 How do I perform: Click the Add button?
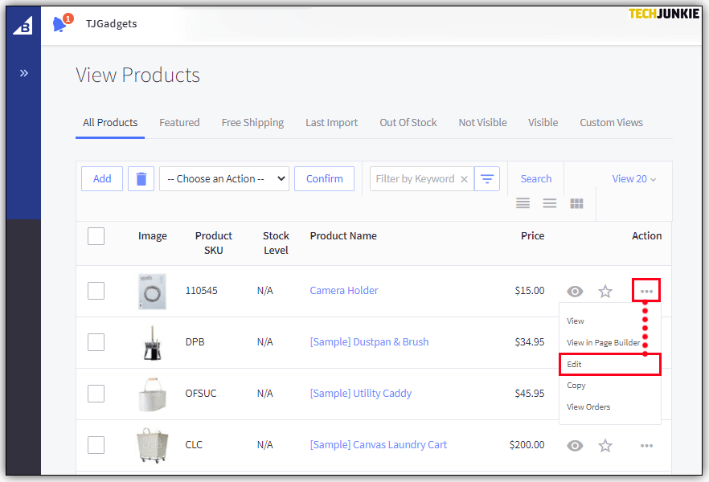pos(102,179)
